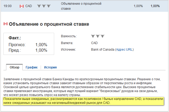Image resolution: width=169 pixels, height=112 pixels.
Task: Click the CAD currency label in the top row
Action: point(29,6)
